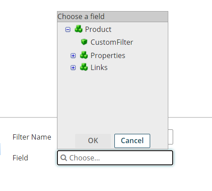Click the Filter Name text box edge
Image resolution: width=212 pixels, height=191 pixels.
[x=170, y=137]
